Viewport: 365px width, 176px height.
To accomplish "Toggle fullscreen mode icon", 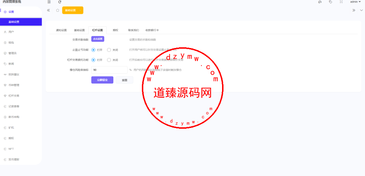I will point(341,2).
